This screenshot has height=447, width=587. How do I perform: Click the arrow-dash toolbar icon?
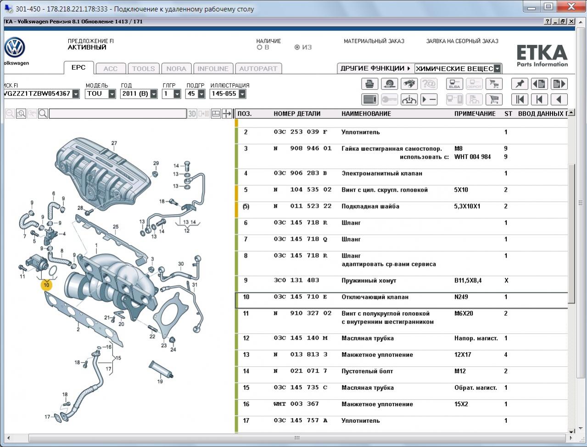click(429, 99)
